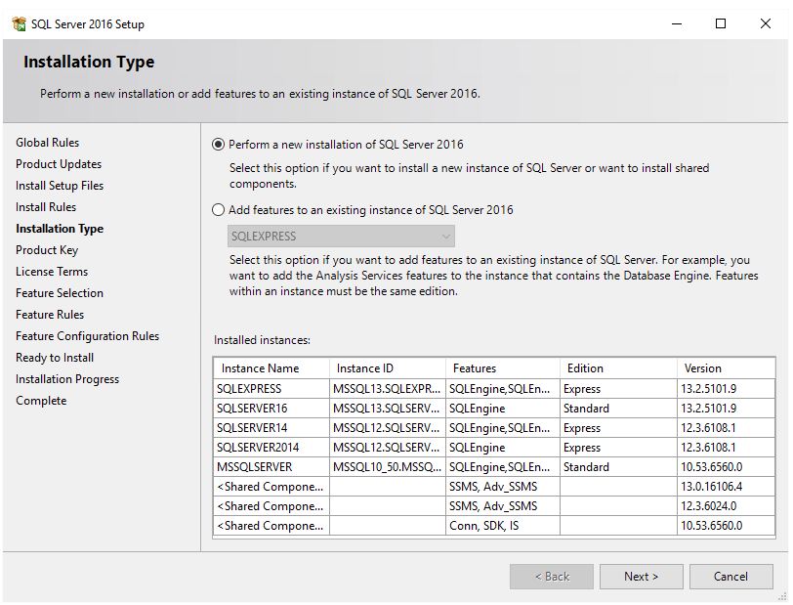The height and width of the screenshot is (605, 793).
Task: Click the Instance Name column header
Action: coord(271,368)
